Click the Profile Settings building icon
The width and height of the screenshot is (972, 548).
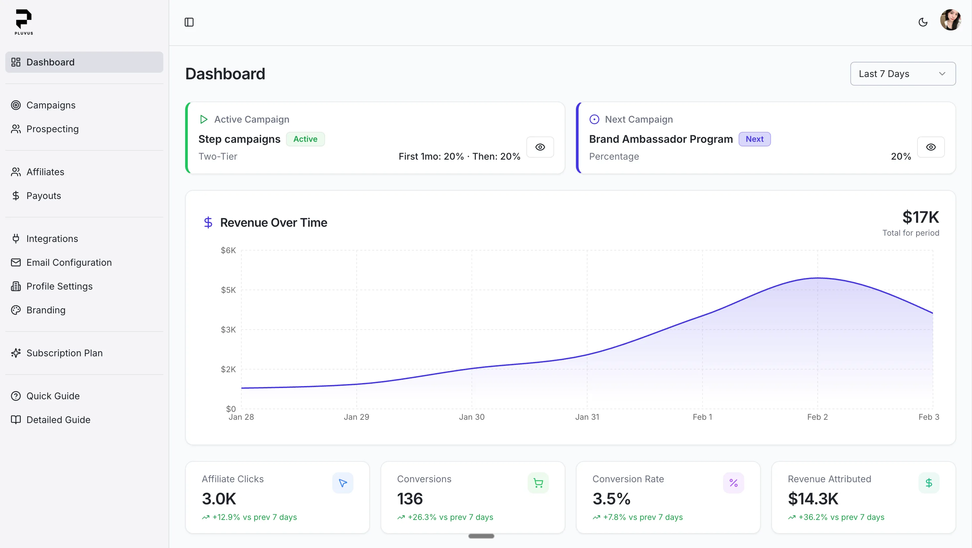click(x=16, y=286)
